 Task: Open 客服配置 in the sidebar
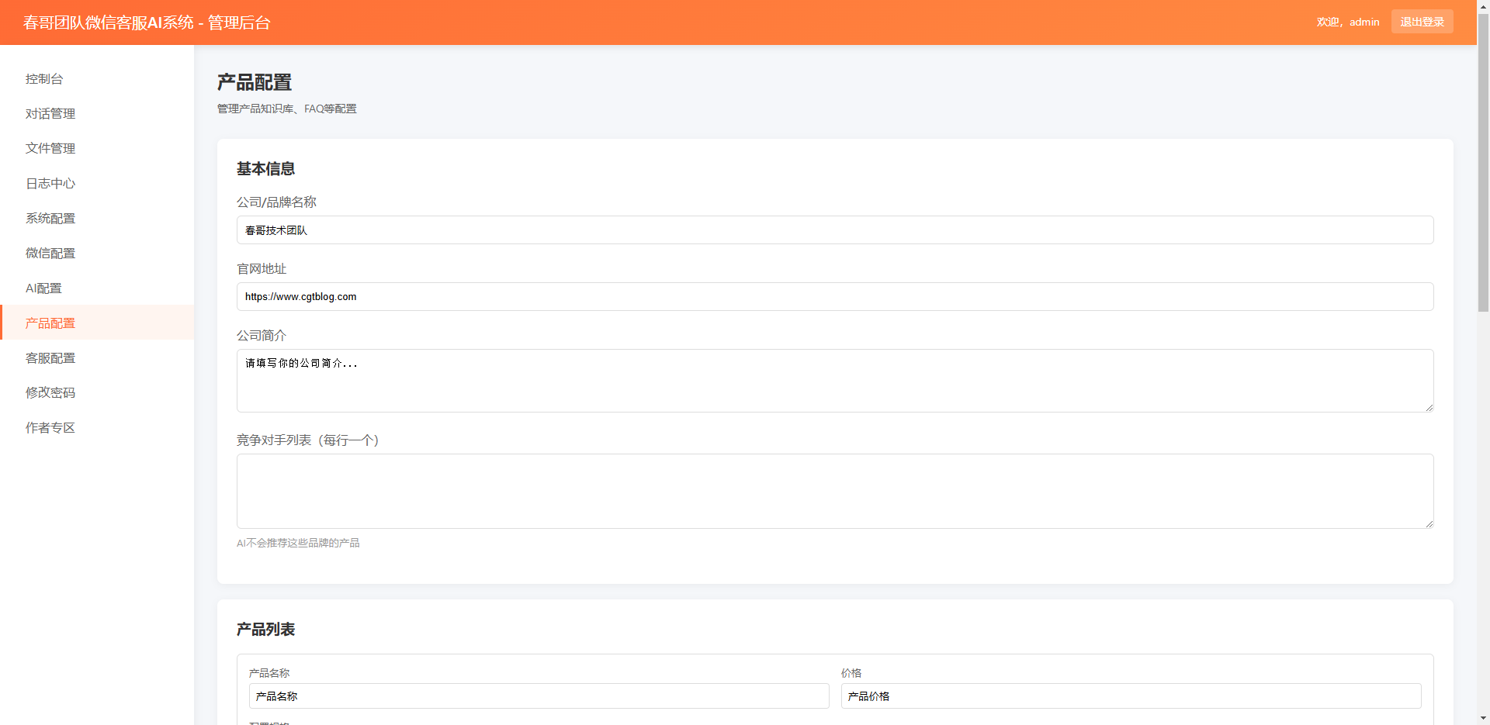[50, 358]
